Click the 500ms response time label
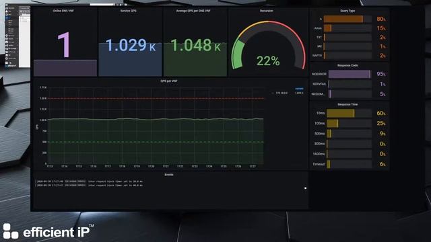The image size is (431, 242). (x=319, y=134)
